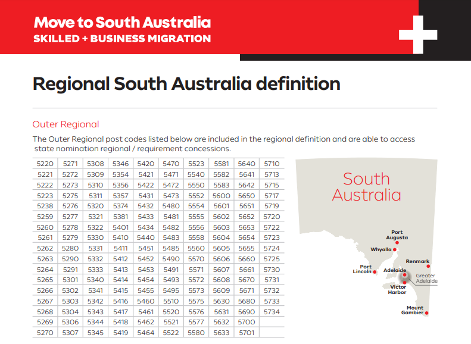Screen dimensions: 471x344
Task: Select postcode cell 5523
Action: (x=196, y=164)
